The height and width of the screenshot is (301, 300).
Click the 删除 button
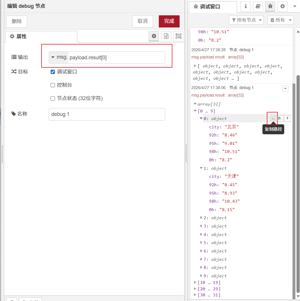point(17,21)
